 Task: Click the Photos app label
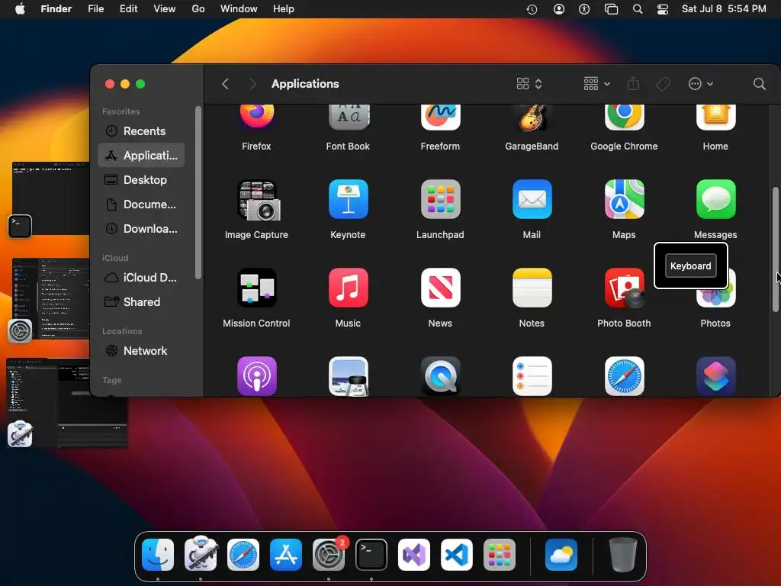click(715, 324)
